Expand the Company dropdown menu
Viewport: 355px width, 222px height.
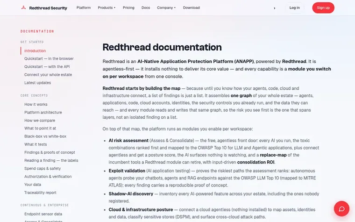166,7
